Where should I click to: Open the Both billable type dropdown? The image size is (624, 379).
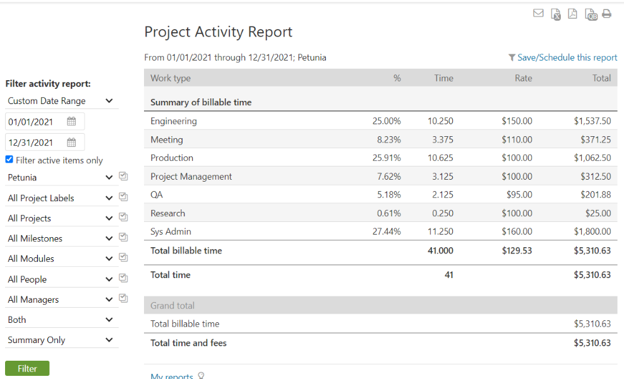(x=61, y=320)
